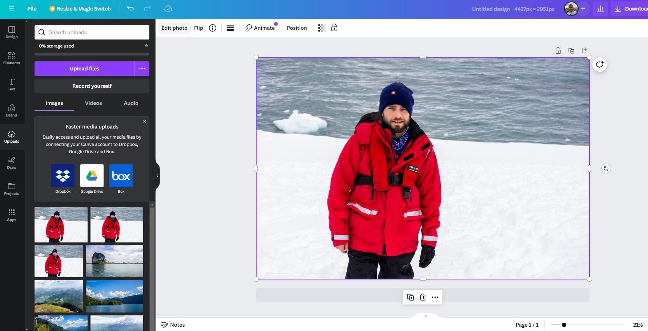Screen dimensions: 648x331
Task: Lock the page using the icon above canvas
Action: coord(558,51)
